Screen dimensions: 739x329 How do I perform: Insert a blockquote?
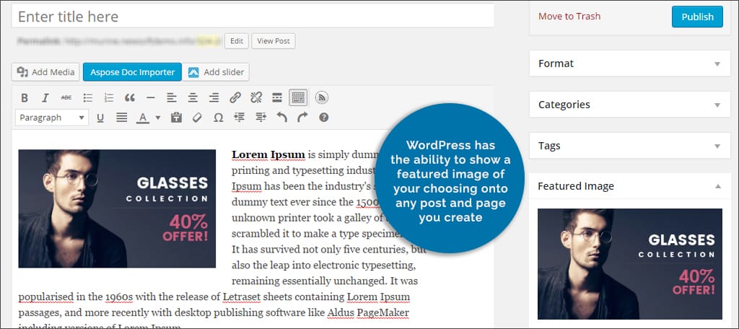[x=130, y=98]
